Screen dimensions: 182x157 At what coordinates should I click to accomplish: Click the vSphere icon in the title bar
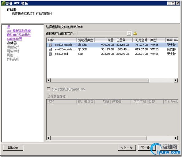tap(3, 3)
